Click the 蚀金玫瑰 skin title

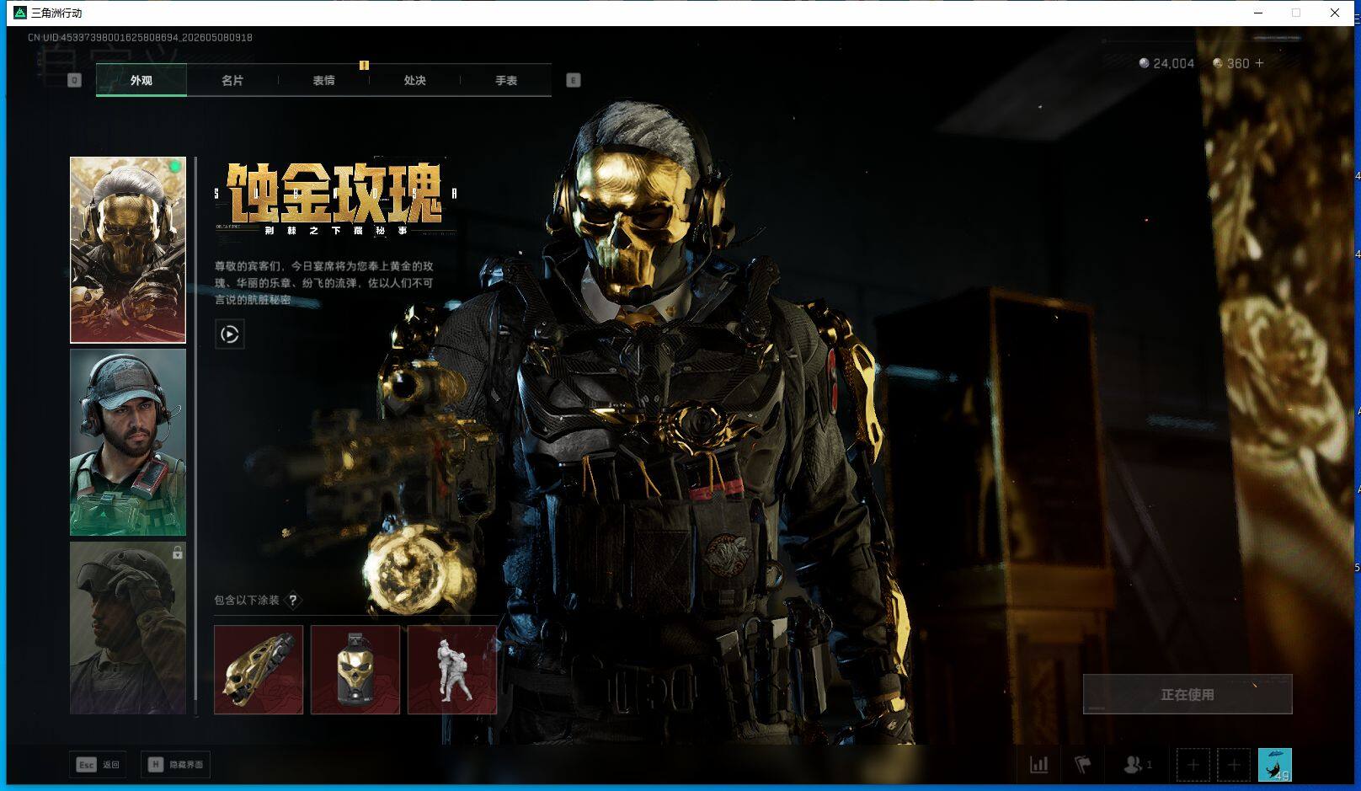(x=334, y=193)
